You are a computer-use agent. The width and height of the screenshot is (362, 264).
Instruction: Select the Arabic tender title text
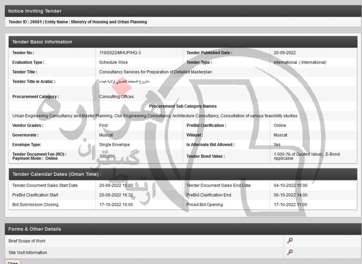pos(124,82)
